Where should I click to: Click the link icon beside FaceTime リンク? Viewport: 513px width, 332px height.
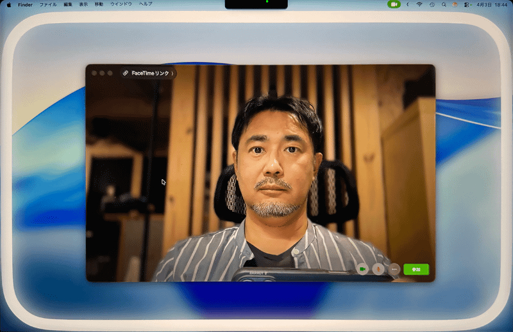click(x=125, y=73)
